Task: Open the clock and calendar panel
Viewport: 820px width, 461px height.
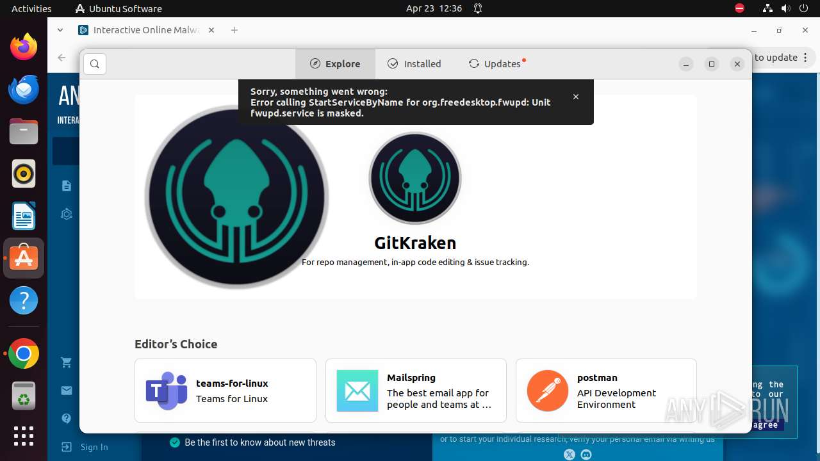Action: tap(434, 8)
